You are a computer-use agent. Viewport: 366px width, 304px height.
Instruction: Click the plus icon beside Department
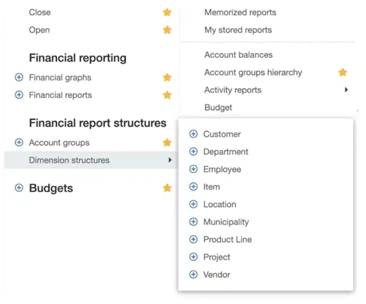(193, 152)
